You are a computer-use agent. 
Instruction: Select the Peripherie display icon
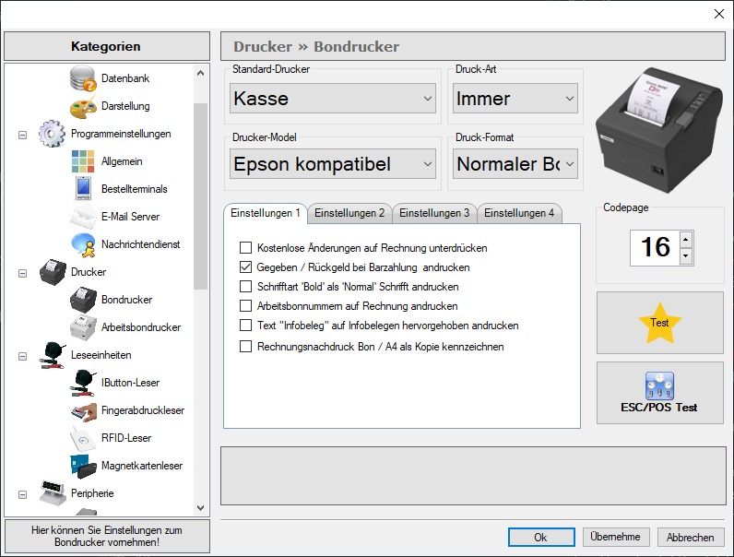coord(52,493)
